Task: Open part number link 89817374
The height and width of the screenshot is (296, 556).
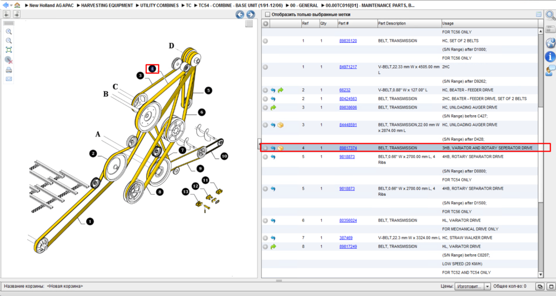Action: pos(348,148)
